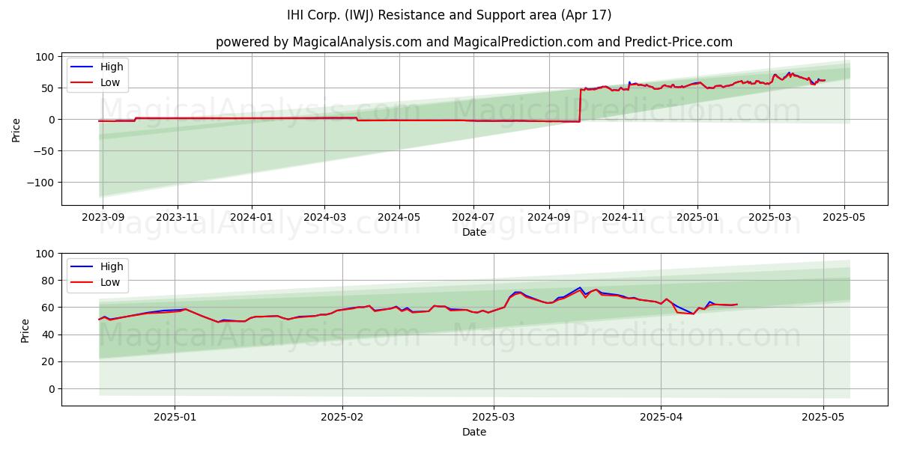Click the '2023-09' tick label on top chart
The height and width of the screenshot is (449, 899).
coord(103,218)
